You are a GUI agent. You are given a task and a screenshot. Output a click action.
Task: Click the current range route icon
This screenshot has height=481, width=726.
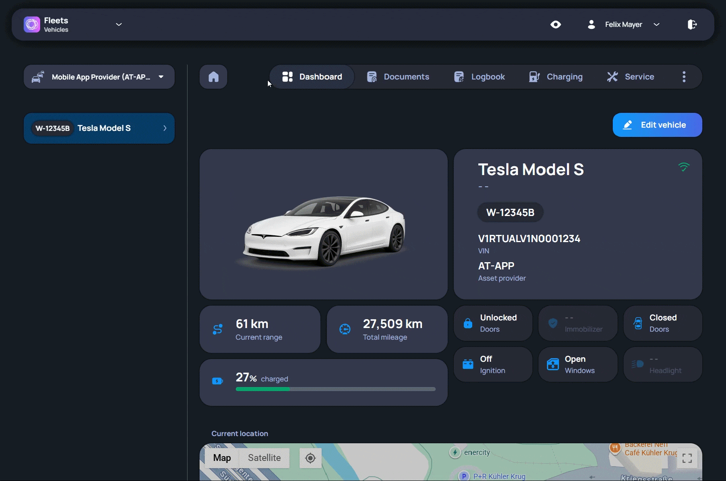click(218, 329)
